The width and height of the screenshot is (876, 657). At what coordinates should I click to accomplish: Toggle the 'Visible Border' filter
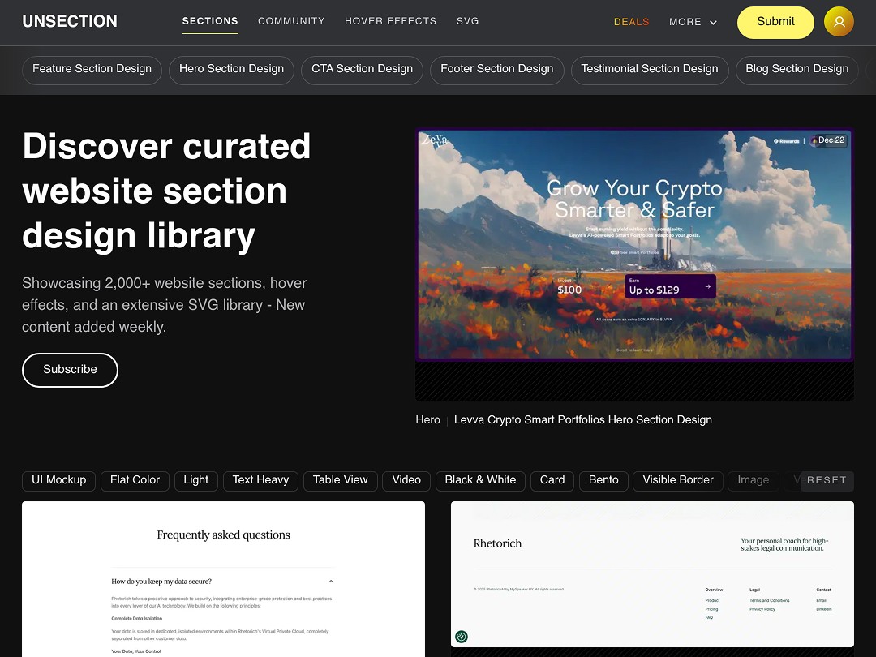coord(677,480)
